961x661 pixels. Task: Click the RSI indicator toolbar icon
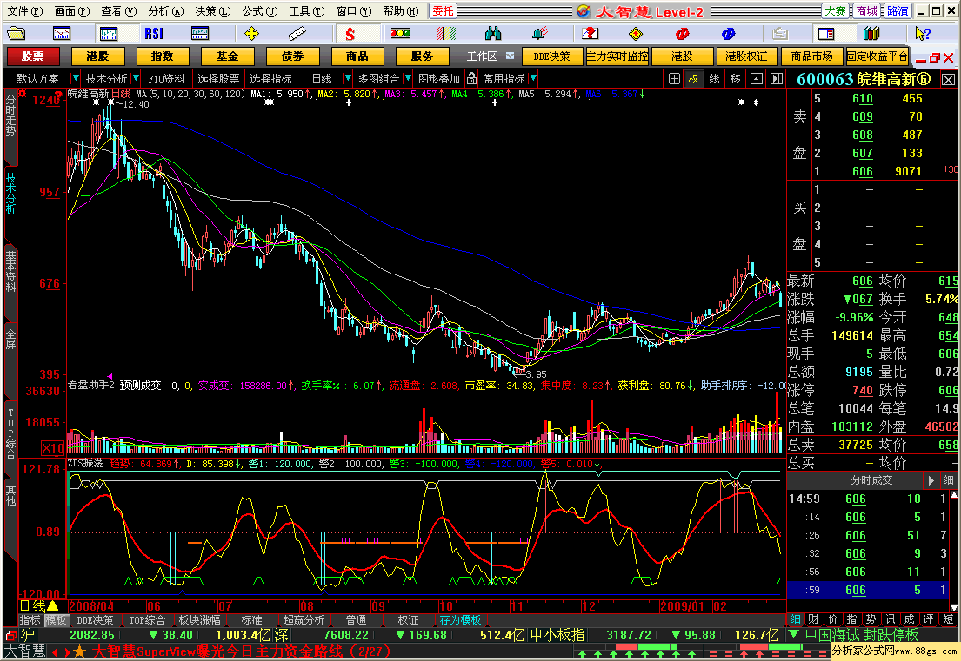(x=154, y=33)
